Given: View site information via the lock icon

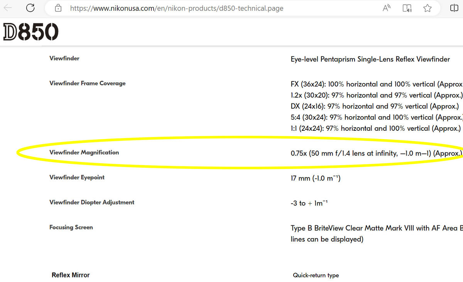Looking at the screenshot, I should 58,8.
